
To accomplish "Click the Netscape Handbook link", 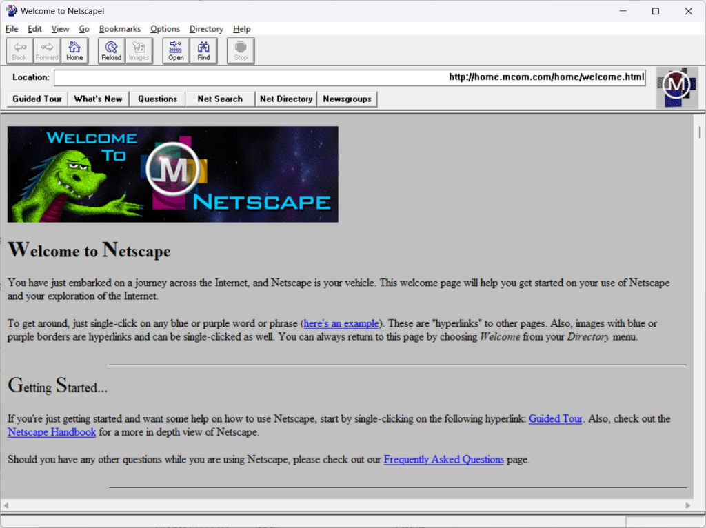I will [51, 432].
